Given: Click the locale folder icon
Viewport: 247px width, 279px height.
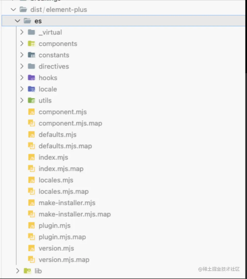Looking at the screenshot, I should [x=31, y=89].
